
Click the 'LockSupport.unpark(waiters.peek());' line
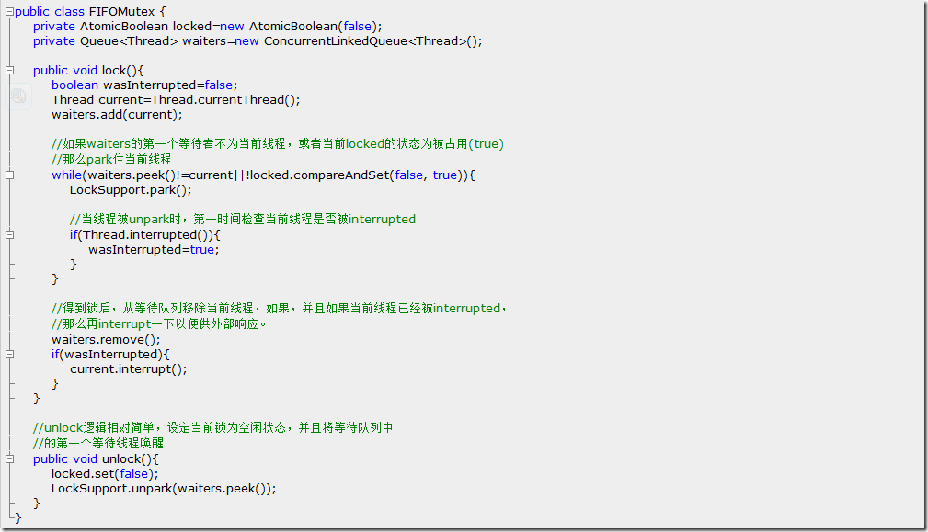tap(164, 488)
